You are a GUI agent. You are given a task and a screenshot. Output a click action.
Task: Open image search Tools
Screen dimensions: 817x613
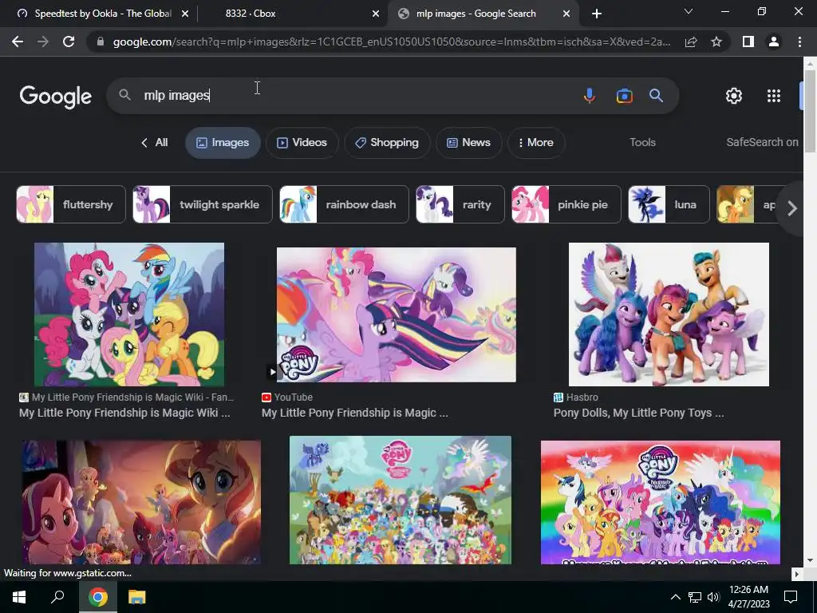click(642, 142)
